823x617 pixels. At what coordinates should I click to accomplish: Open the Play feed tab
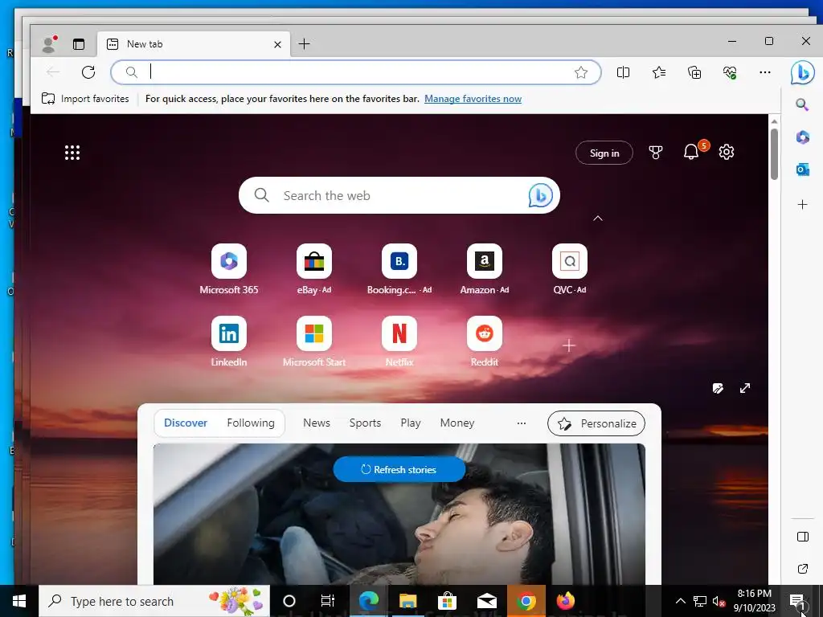tap(411, 423)
